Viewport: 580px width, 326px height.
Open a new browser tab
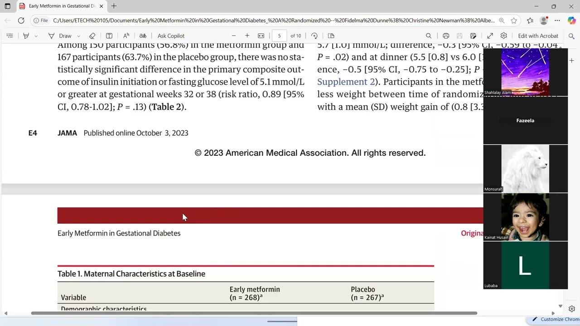[x=114, y=6]
